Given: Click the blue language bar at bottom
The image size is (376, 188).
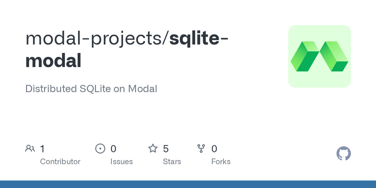Looking at the screenshot, I should pos(188,184).
